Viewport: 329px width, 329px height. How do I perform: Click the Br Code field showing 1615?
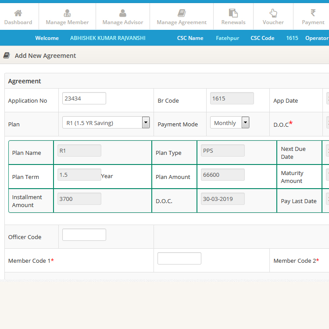[x=232, y=98]
